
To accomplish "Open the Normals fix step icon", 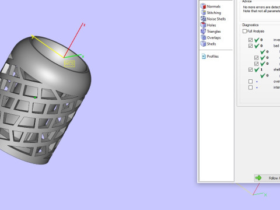I will (x=203, y=6).
